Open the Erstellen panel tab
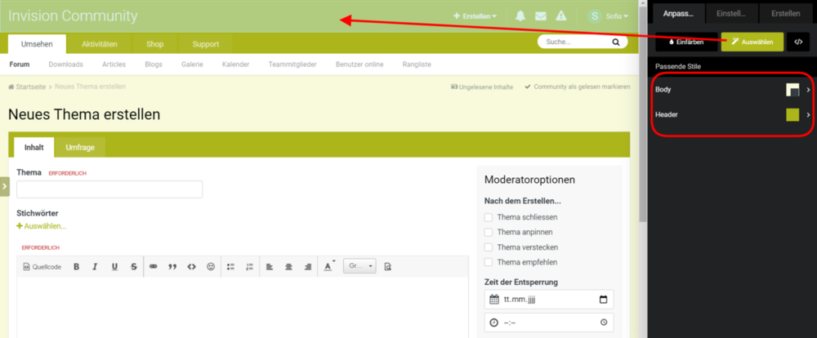Screen dimensions: 817x338 click(x=786, y=14)
